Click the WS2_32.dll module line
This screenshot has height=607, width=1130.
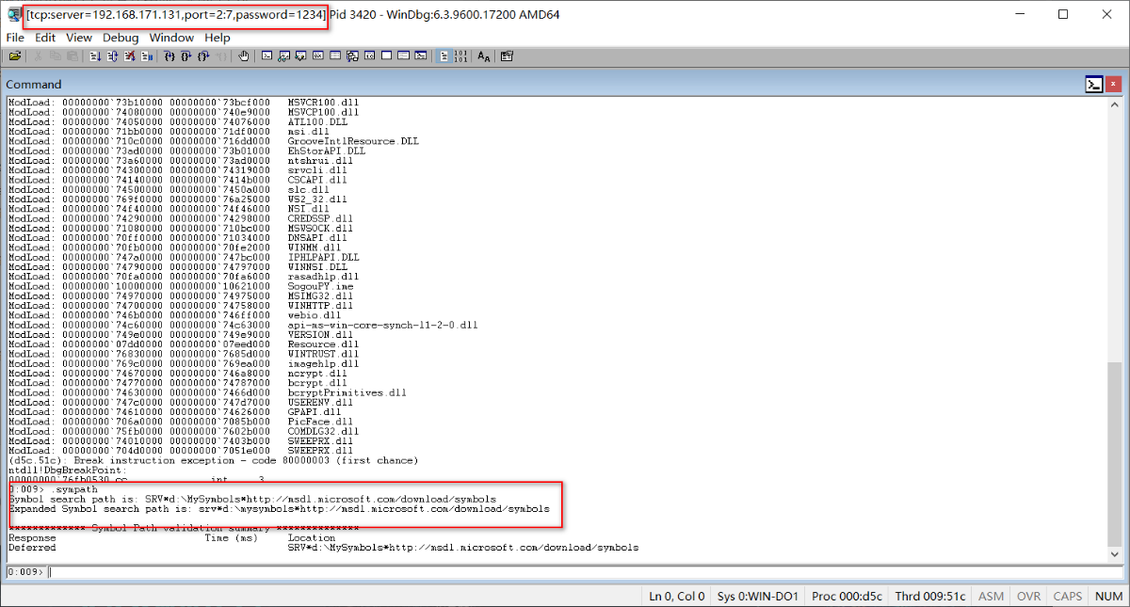pos(178,200)
